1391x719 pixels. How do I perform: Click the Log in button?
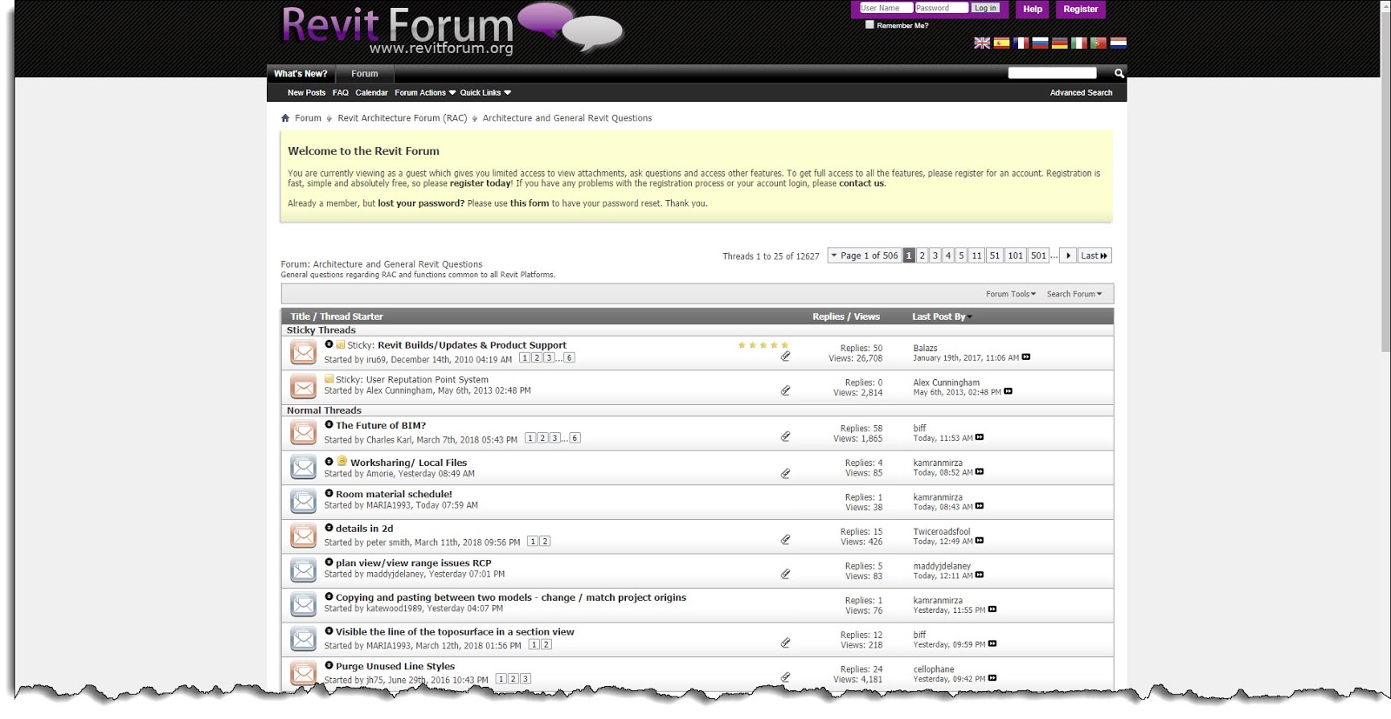coord(986,8)
